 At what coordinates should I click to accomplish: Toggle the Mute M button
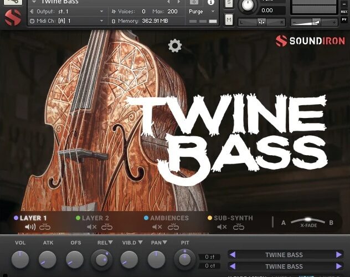click(x=229, y=20)
